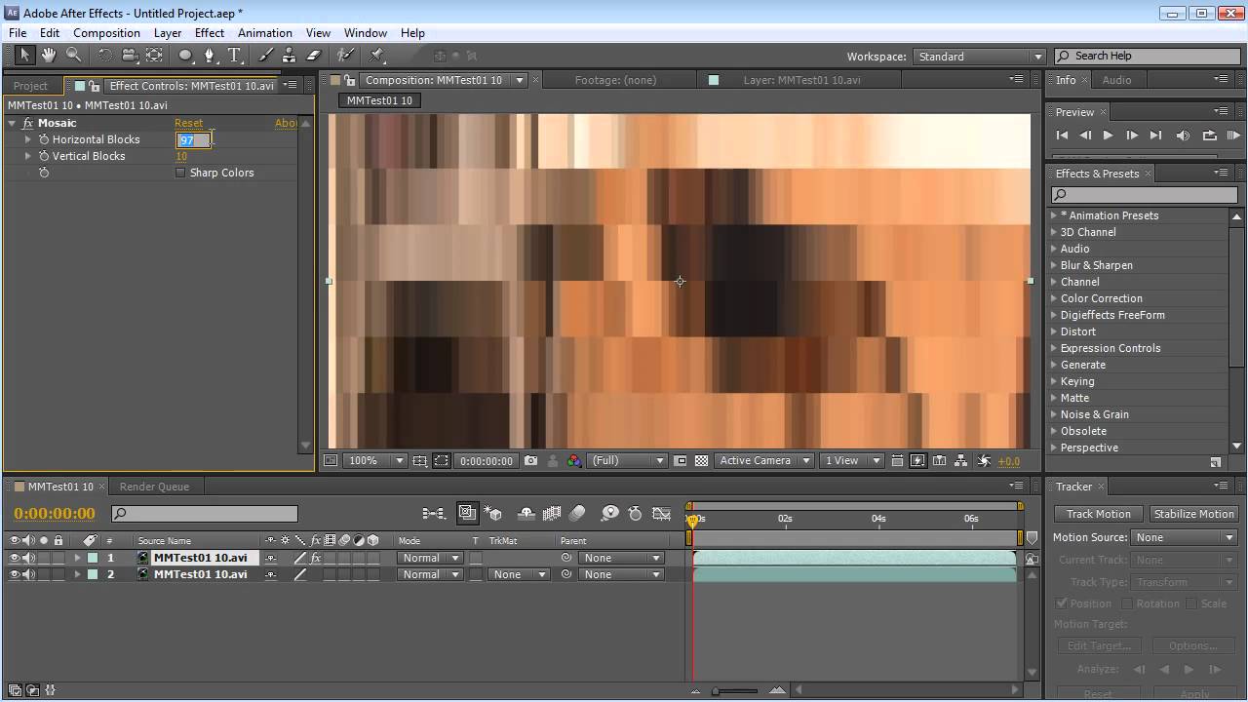Screen dimensions: 1248x702
Task: Mute audio of layer 1
Action: pos(29,558)
